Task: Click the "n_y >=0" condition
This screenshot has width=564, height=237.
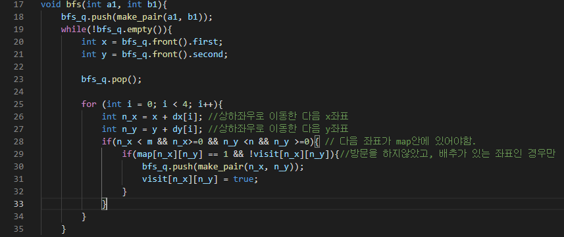Action: tap(292, 142)
